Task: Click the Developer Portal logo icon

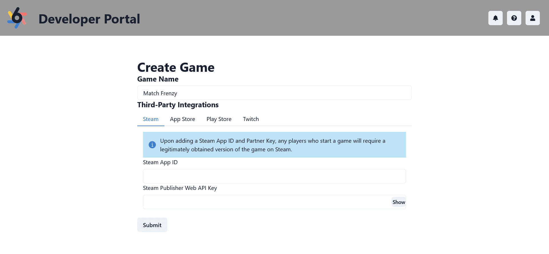Action: 17,18
